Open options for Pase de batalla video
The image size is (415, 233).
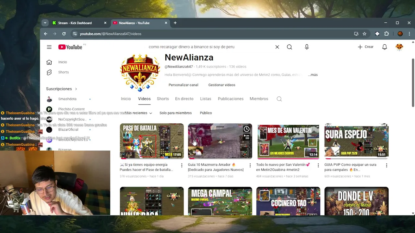(182, 165)
